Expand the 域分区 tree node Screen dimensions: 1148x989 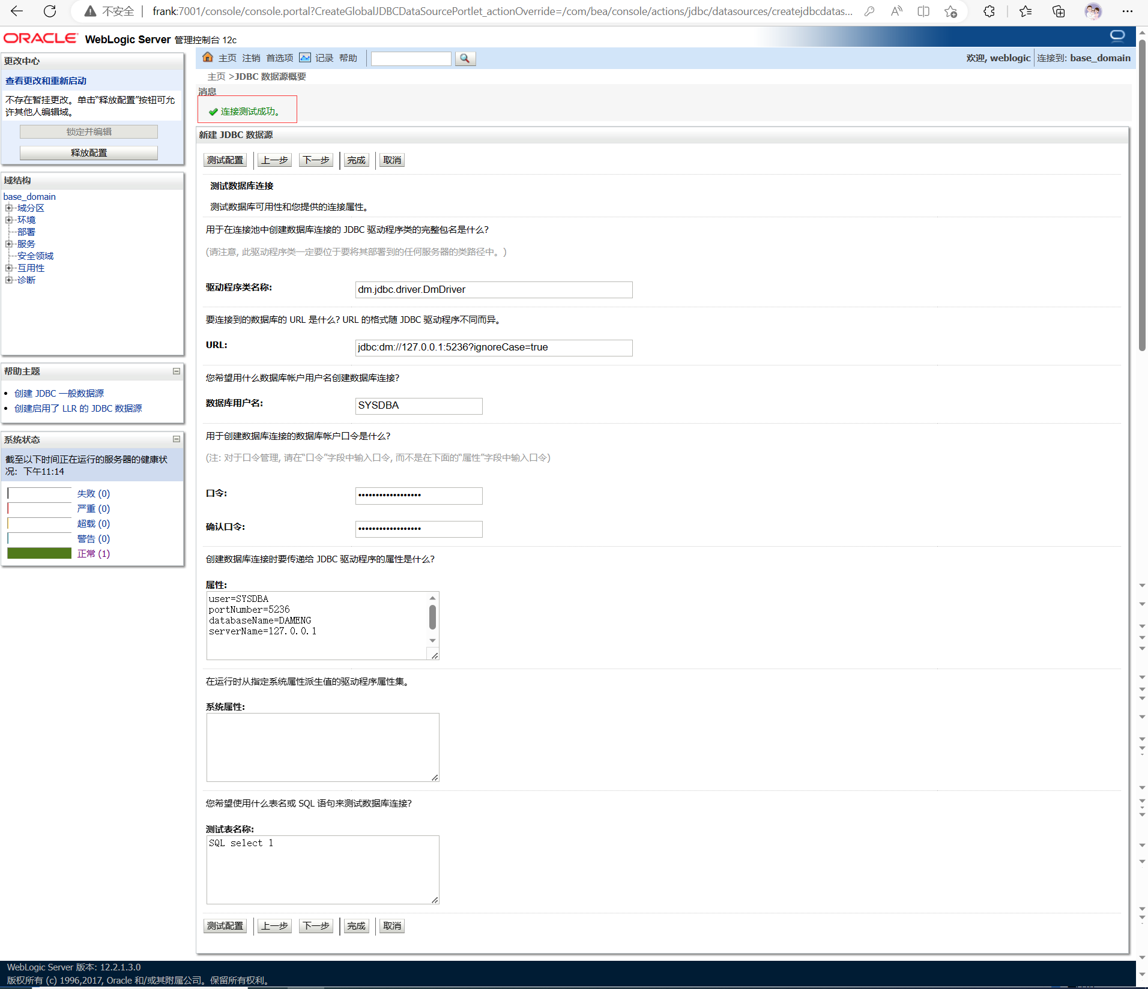coord(8,208)
